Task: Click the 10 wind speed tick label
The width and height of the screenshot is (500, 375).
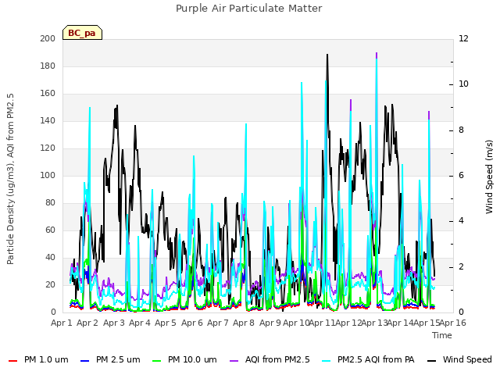Action: pos(463,84)
